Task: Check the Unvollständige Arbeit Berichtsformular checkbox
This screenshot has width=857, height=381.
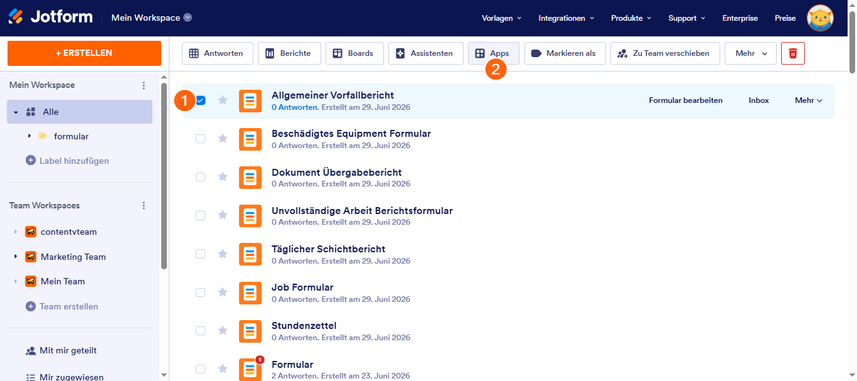Action: pyautogui.click(x=201, y=215)
